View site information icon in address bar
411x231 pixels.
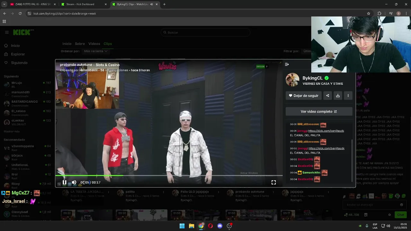pyautogui.click(x=29, y=13)
